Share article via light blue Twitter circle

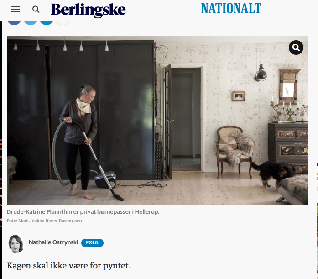(31, 22)
